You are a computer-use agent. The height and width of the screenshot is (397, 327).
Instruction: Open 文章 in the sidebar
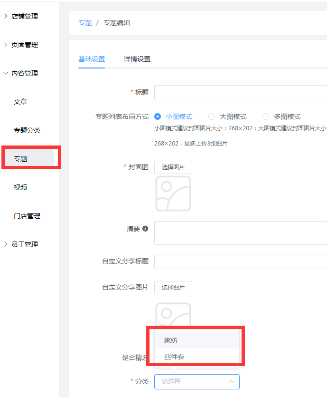(x=20, y=102)
